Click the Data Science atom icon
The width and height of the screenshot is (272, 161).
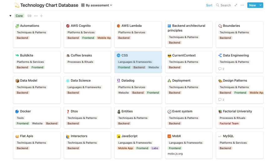[68, 81]
